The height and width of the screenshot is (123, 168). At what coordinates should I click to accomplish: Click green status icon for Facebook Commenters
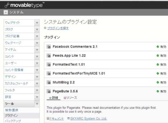point(158,47)
